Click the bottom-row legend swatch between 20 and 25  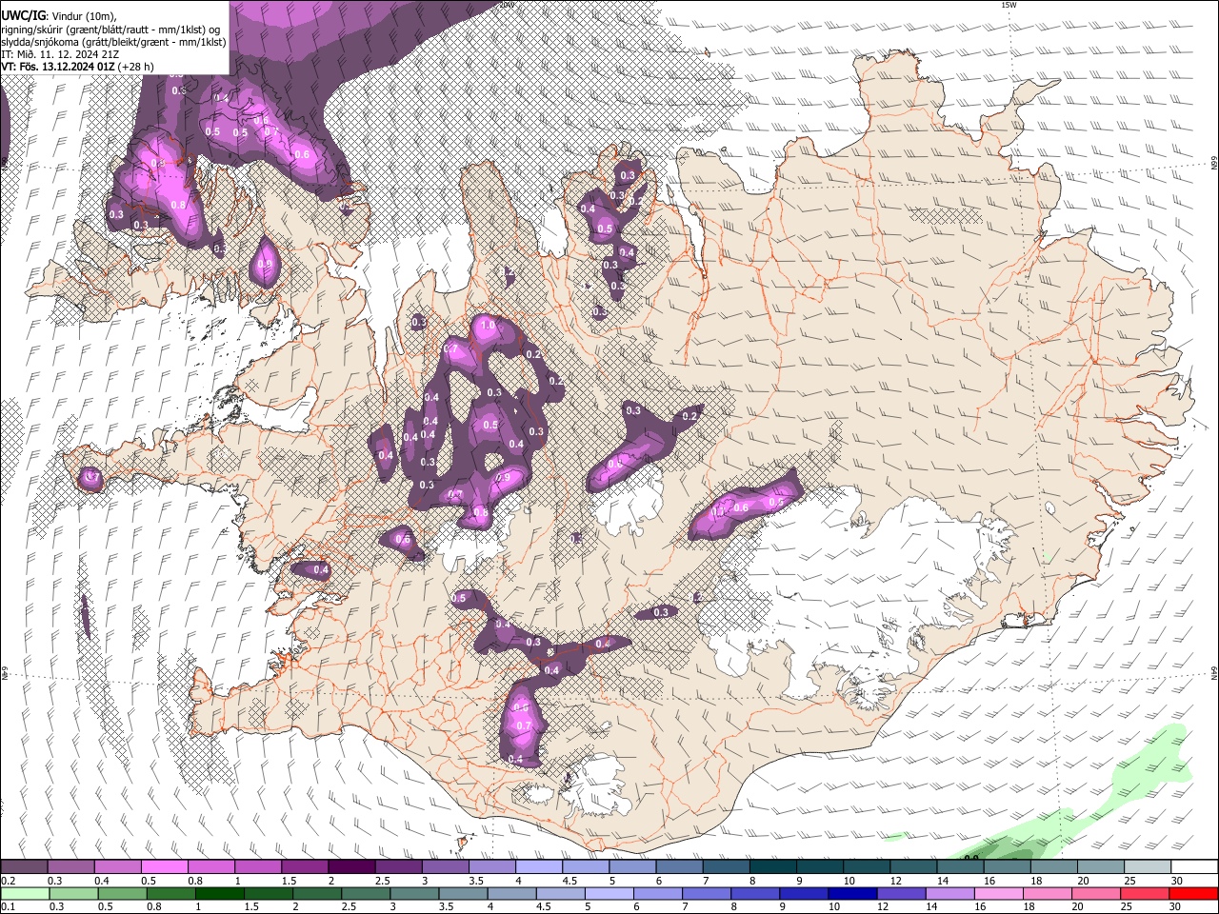click(x=1096, y=893)
